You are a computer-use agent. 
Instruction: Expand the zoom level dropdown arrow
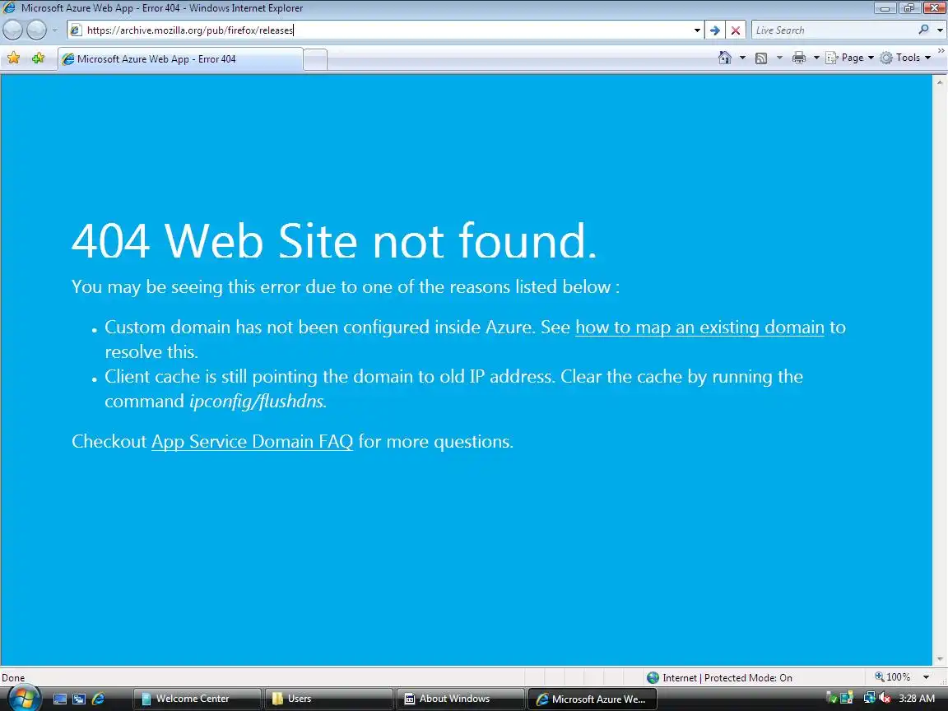(926, 677)
